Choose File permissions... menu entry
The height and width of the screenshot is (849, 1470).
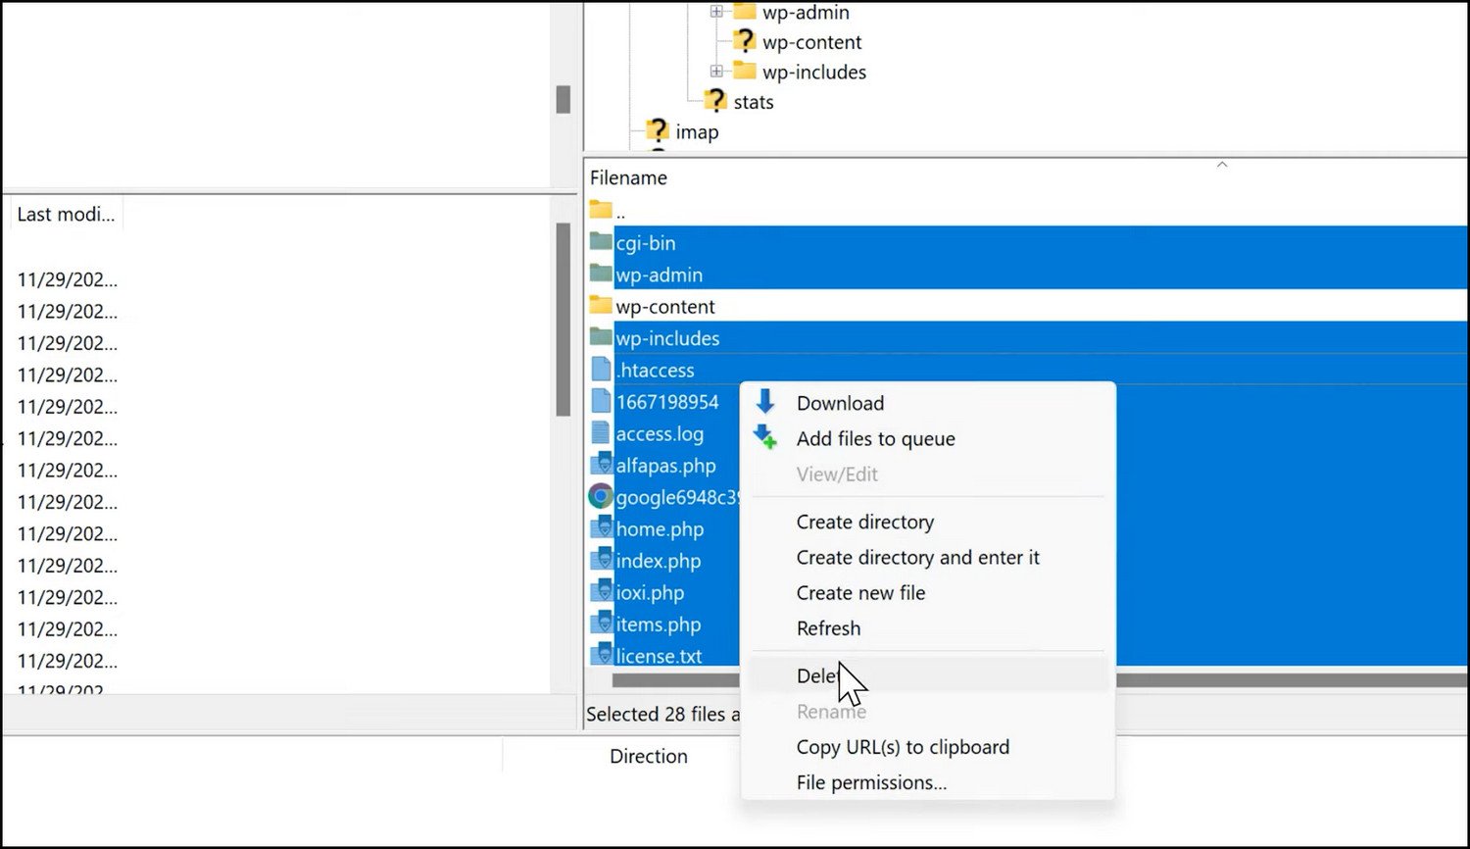871,782
